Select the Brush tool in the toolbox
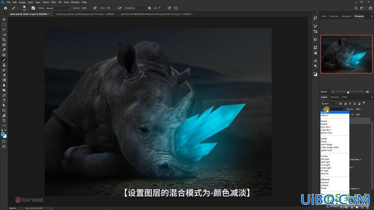The image size is (374, 210). (x=4, y=60)
